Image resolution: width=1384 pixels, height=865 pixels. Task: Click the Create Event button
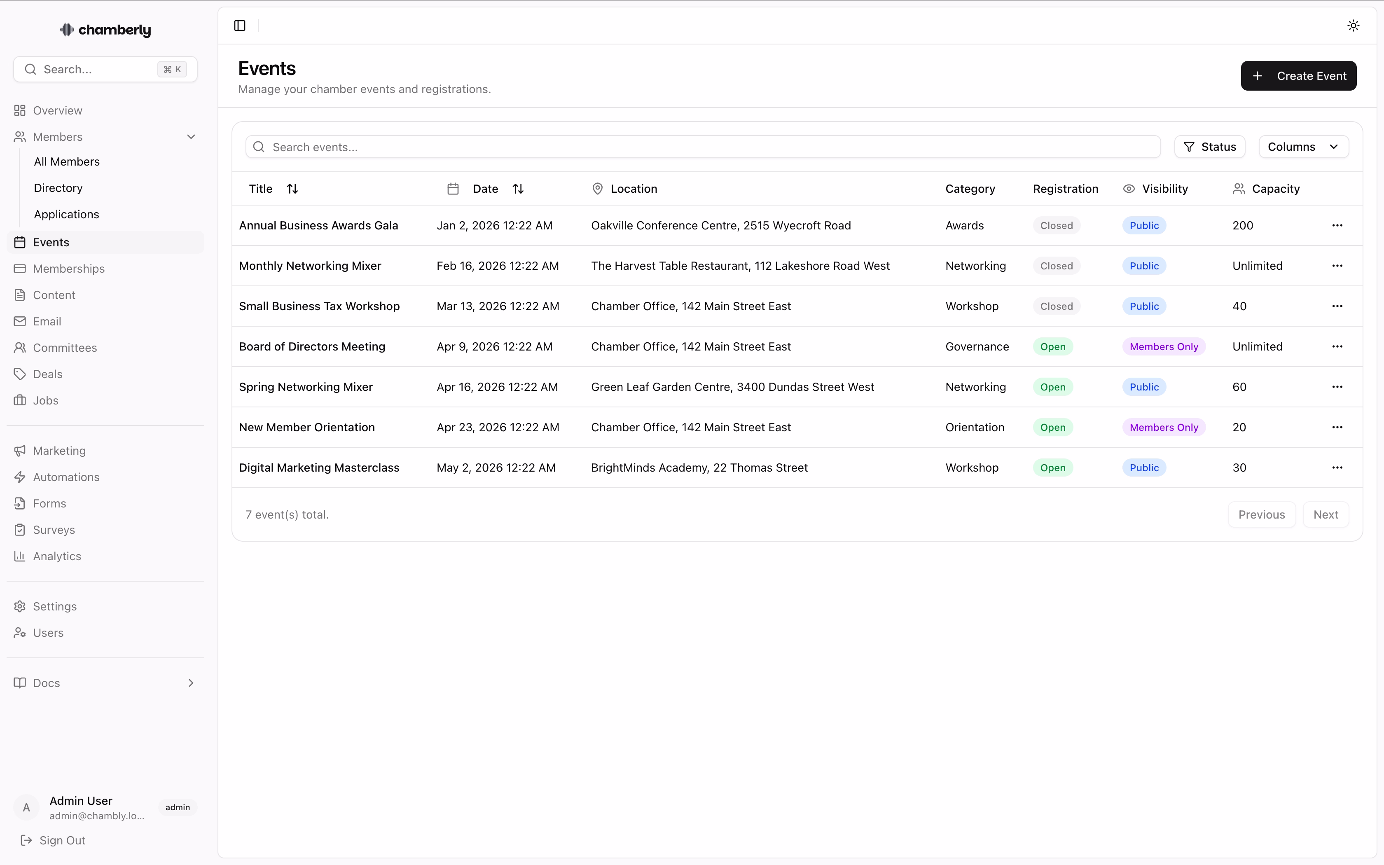point(1298,76)
